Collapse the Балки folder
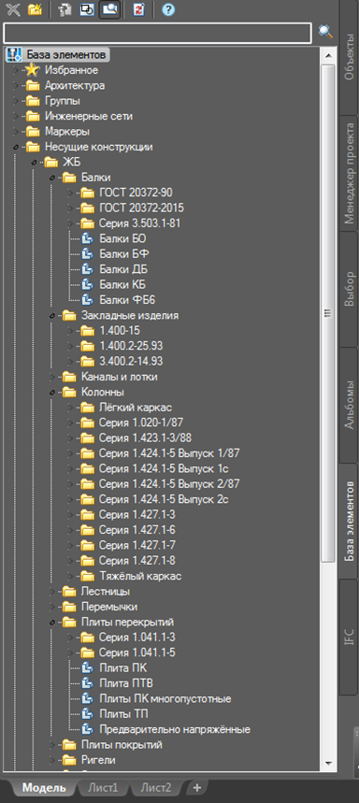 coord(52,178)
